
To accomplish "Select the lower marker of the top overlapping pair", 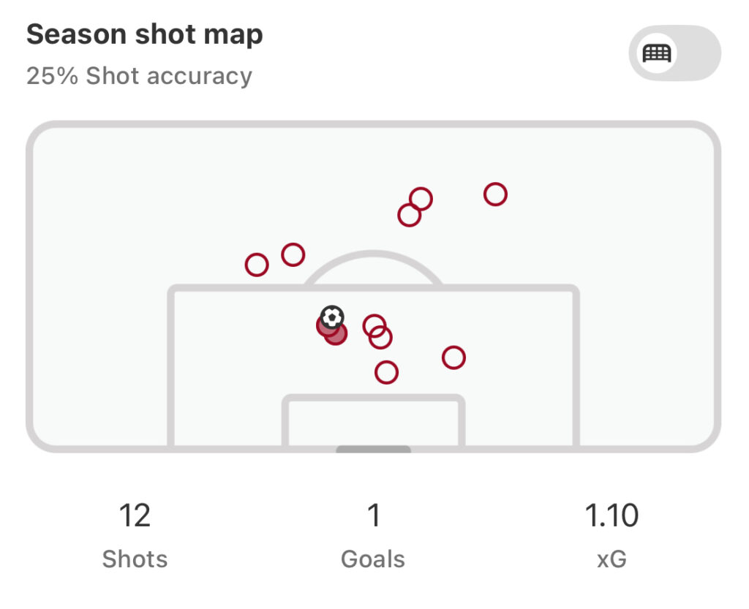I will point(410,215).
